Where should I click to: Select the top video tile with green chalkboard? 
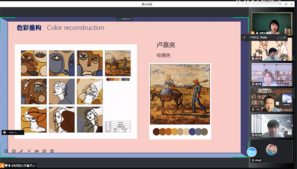(x=271, y=23)
